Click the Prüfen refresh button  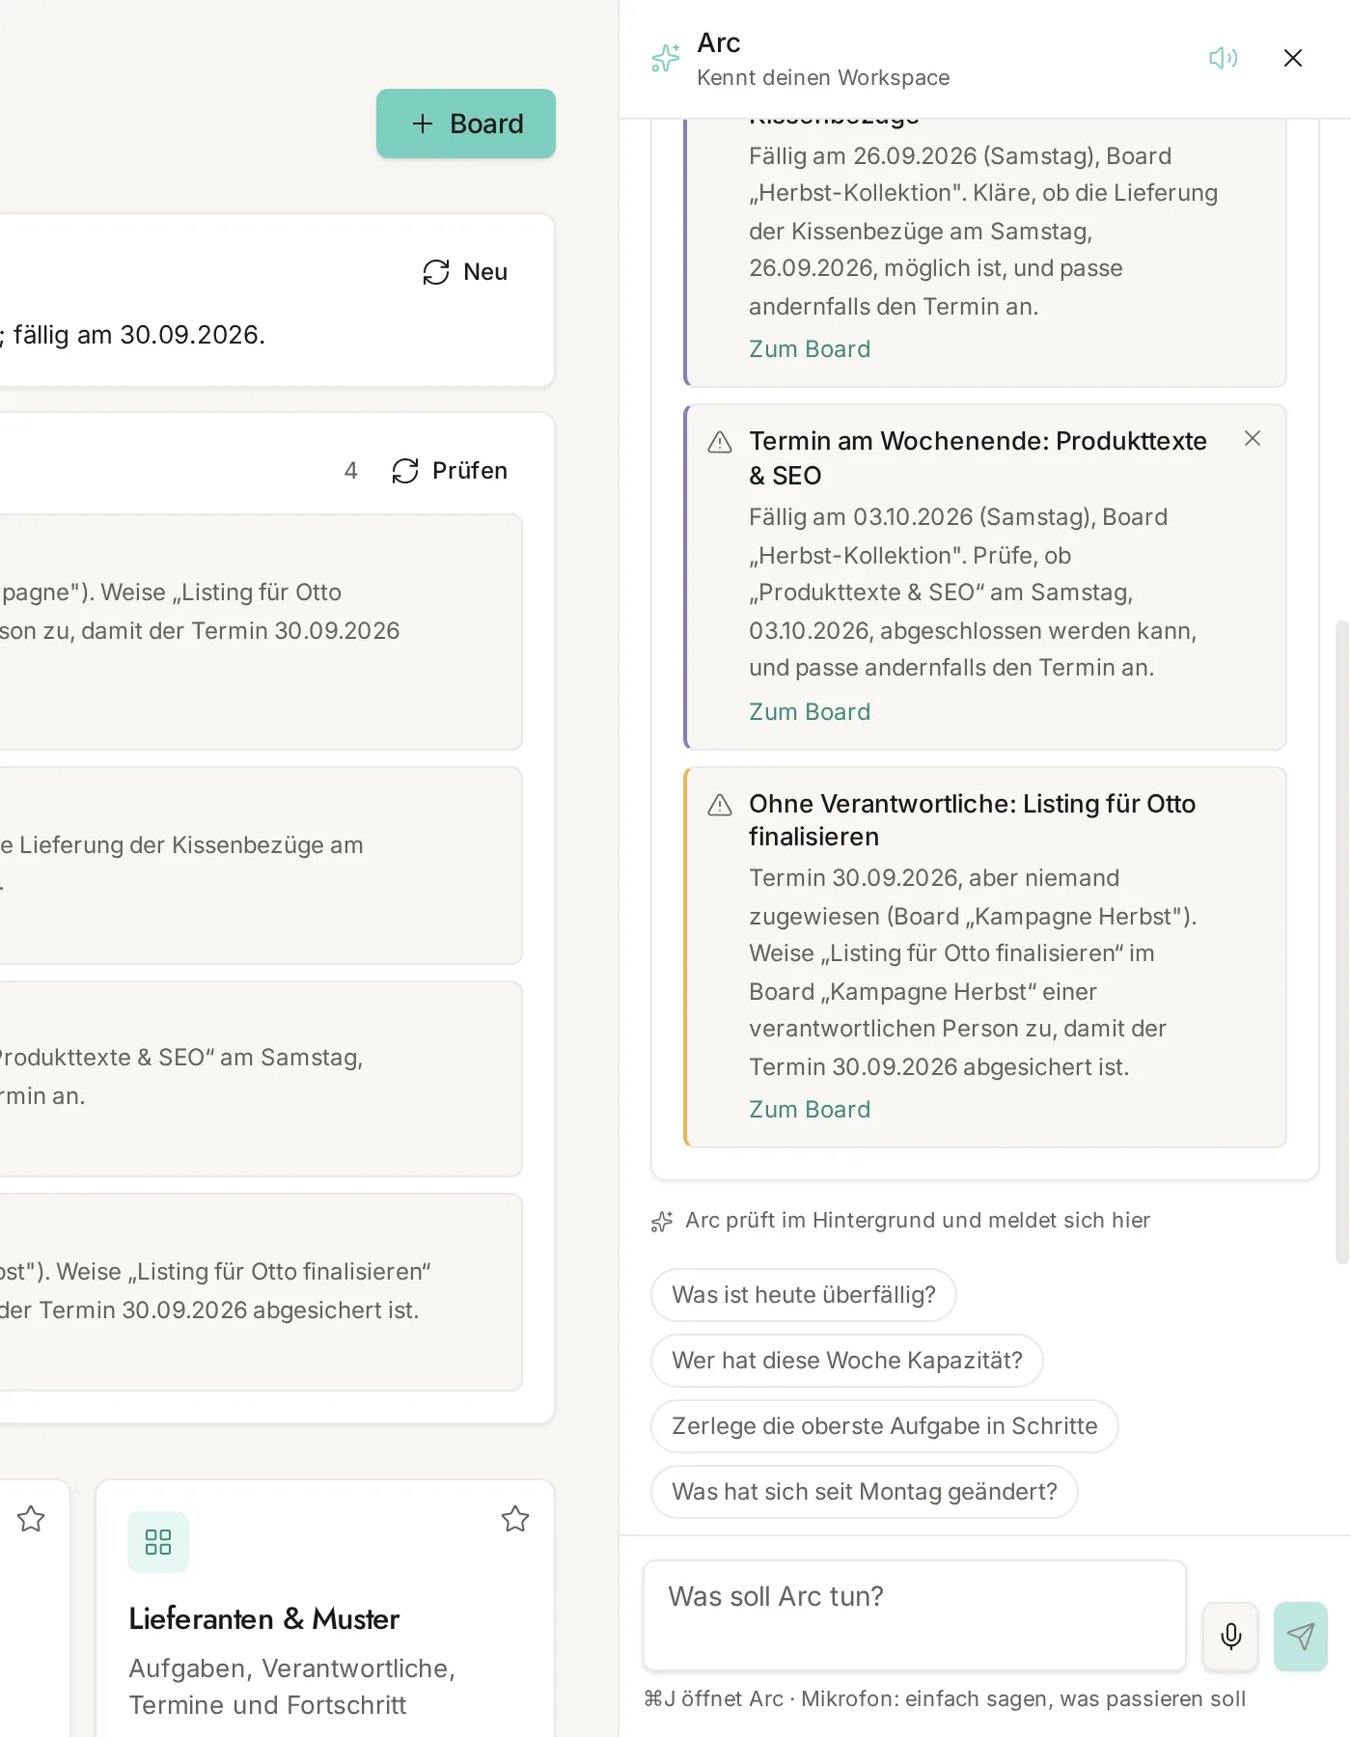click(x=450, y=471)
